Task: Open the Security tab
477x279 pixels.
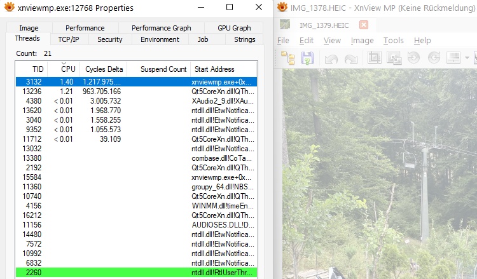Action: click(x=110, y=39)
